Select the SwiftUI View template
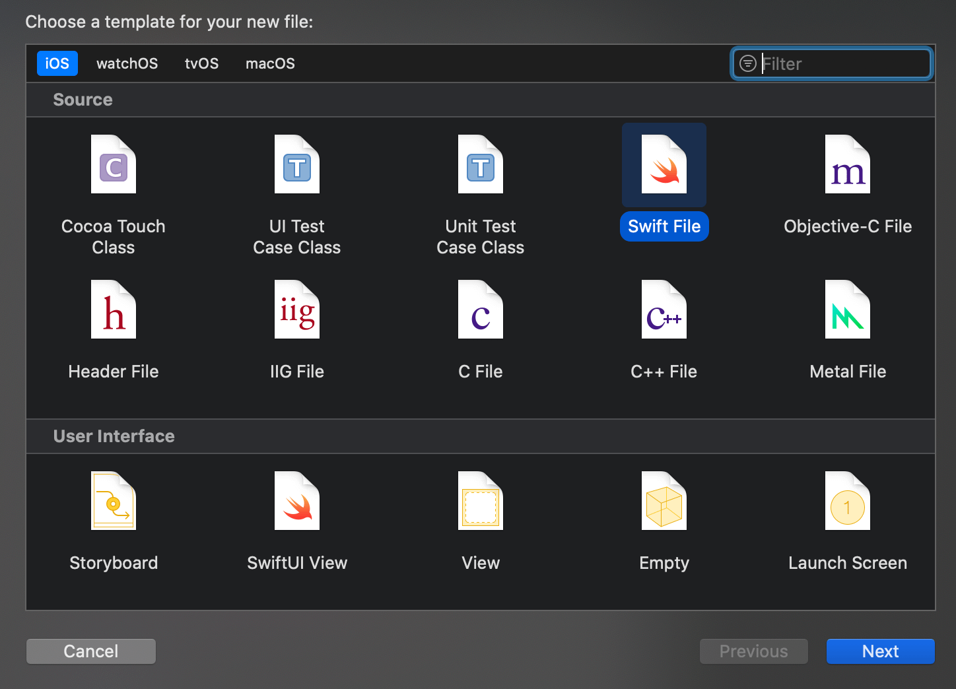This screenshot has width=956, height=689. click(x=297, y=501)
